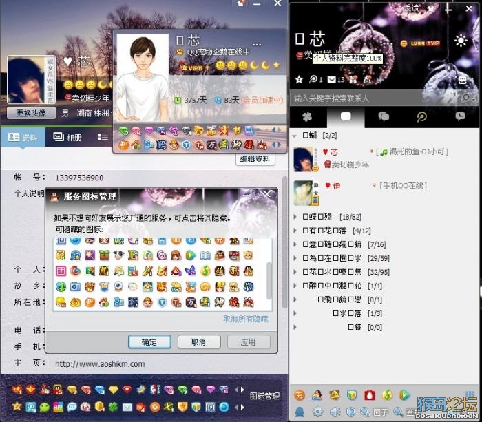Click the weather sun icon
The image size is (482, 422).
point(461,40)
